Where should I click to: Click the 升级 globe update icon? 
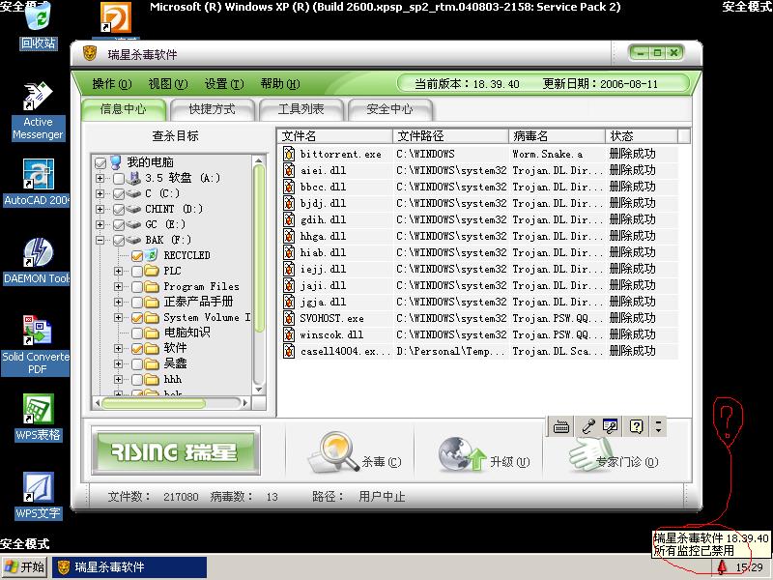463,453
